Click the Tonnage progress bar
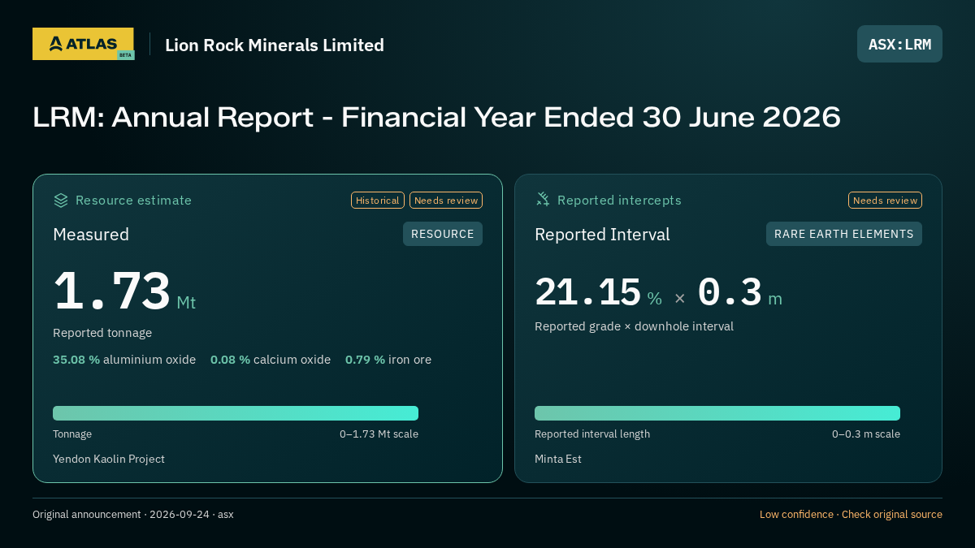975x548 pixels. tap(236, 413)
